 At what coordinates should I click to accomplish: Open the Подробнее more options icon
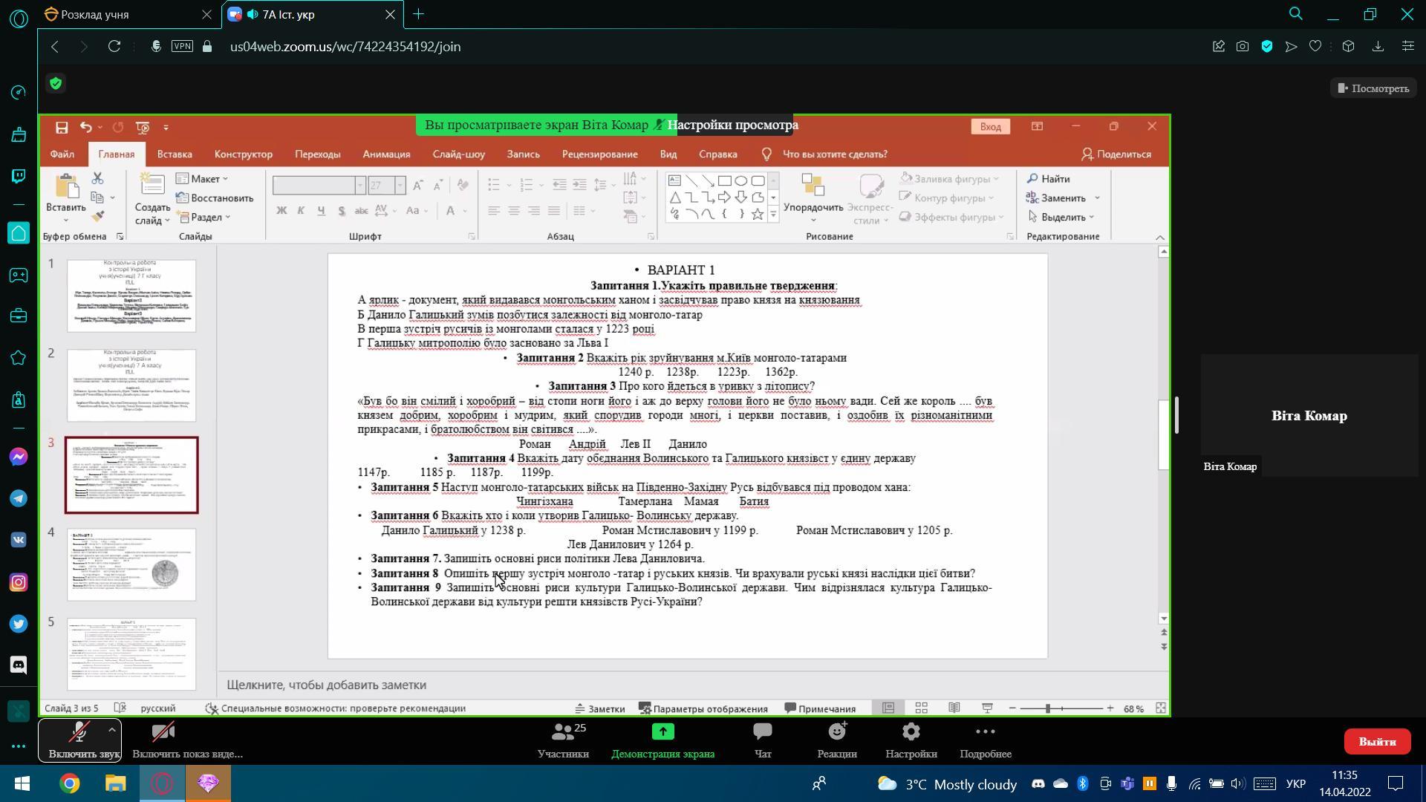(x=985, y=740)
